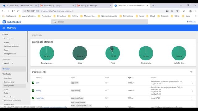The width and height of the screenshot is (198, 111).
Task: Open Cron Jobs in the sidebar
Action: pyautogui.click(x=8, y=78)
